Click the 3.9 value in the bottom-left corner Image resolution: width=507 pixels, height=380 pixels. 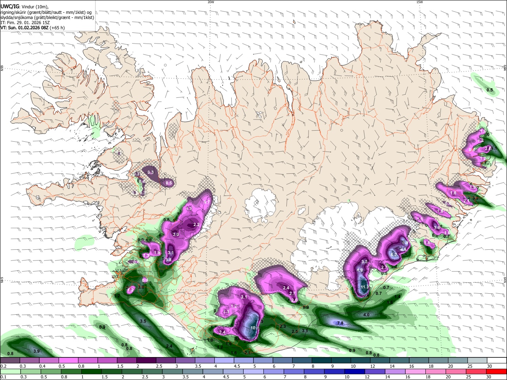36,351
